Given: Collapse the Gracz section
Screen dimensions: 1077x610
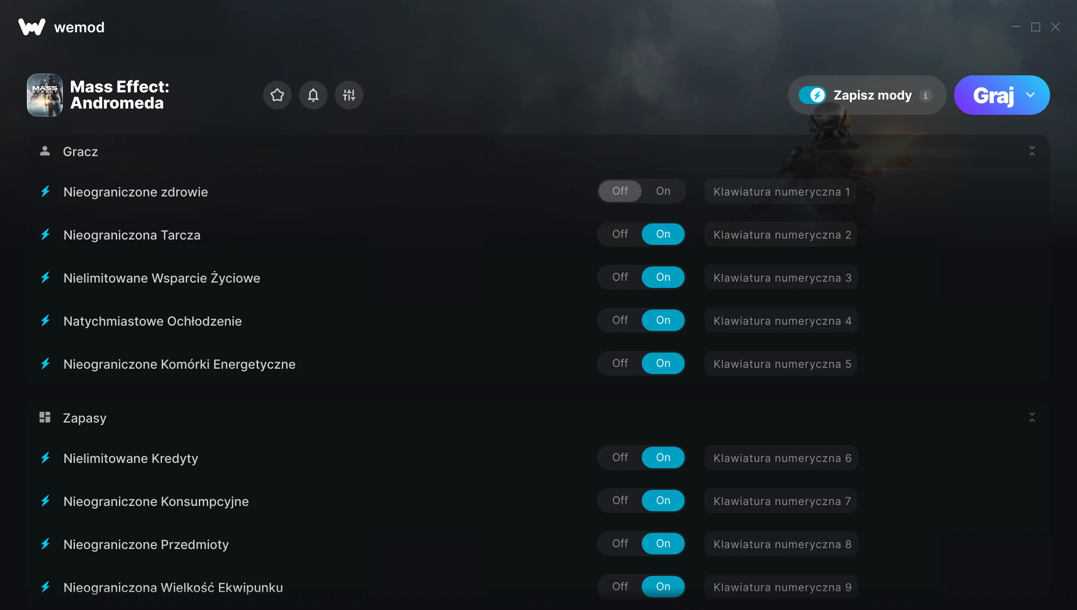Looking at the screenshot, I should [1032, 151].
